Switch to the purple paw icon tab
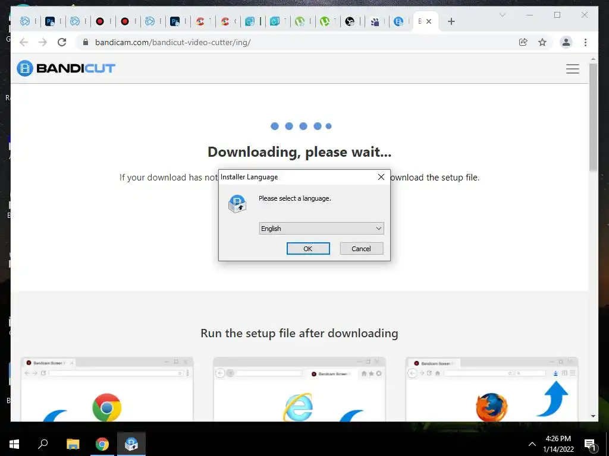The image size is (609, 456). click(375, 21)
